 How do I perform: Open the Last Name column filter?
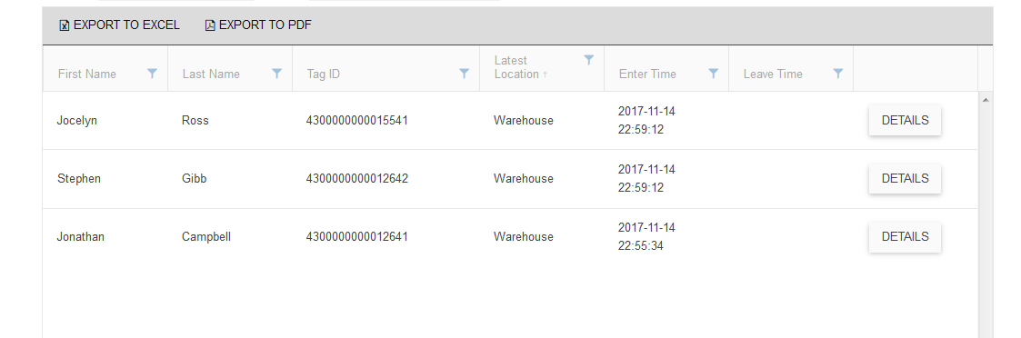pos(276,74)
